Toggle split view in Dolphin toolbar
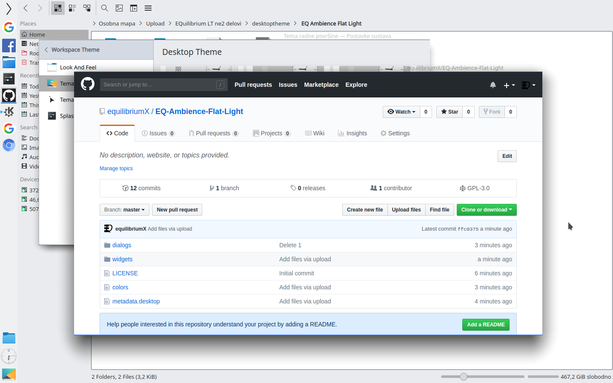The image size is (613, 383). click(134, 8)
